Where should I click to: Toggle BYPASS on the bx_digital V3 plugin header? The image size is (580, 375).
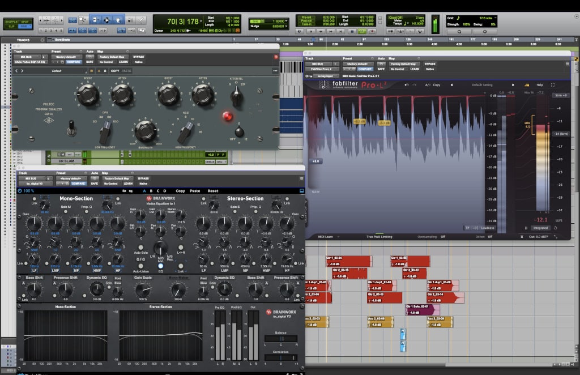[x=143, y=178]
